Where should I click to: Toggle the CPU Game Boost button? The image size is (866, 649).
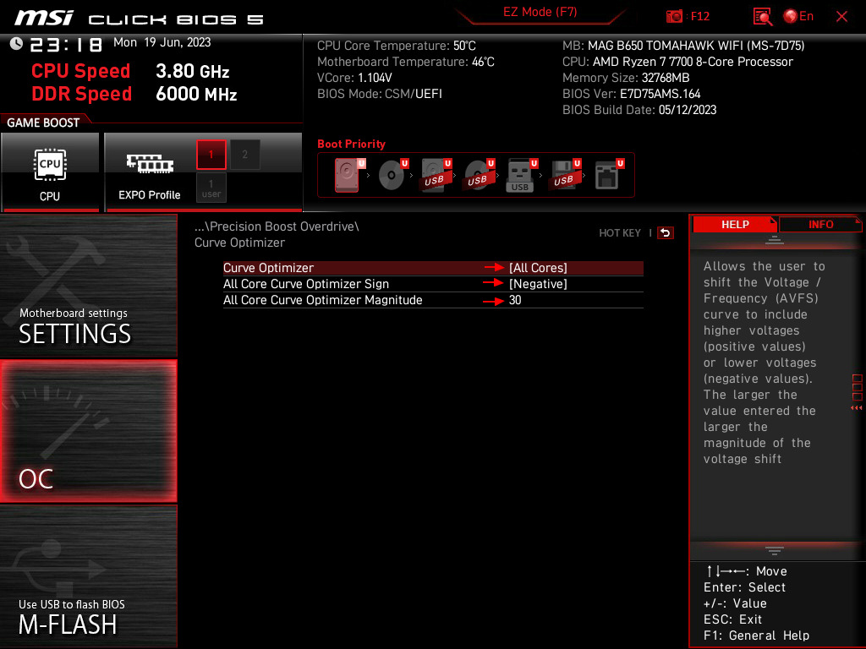(x=50, y=172)
